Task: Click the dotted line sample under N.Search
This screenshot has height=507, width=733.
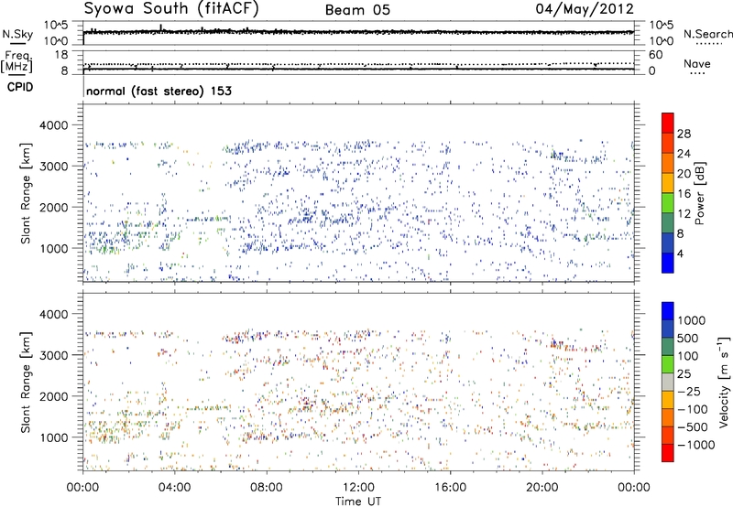Action: (x=708, y=43)
